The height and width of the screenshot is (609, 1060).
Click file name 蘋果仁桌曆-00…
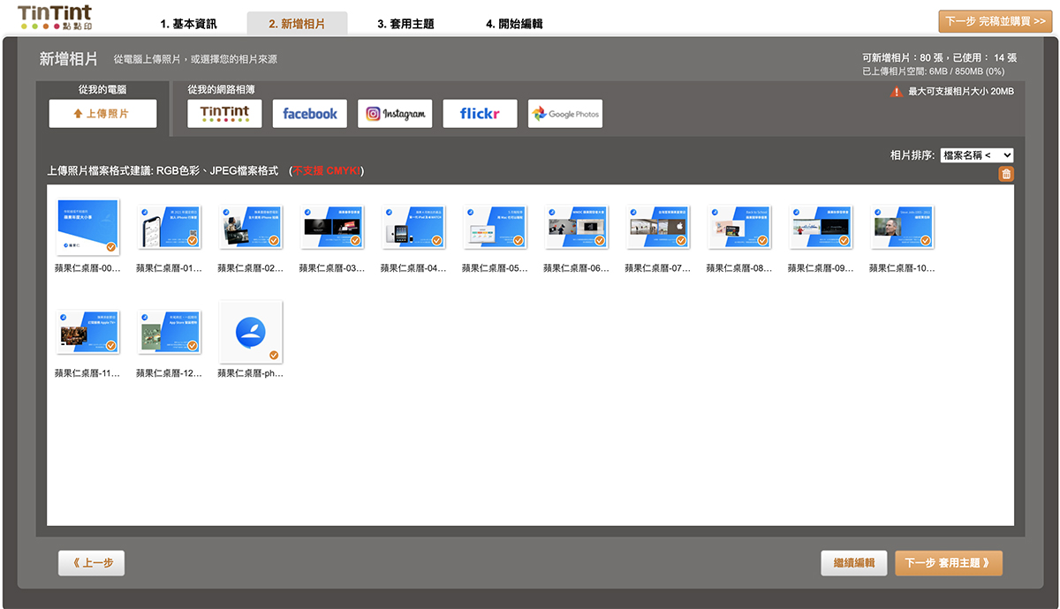[x=87, y=268]
